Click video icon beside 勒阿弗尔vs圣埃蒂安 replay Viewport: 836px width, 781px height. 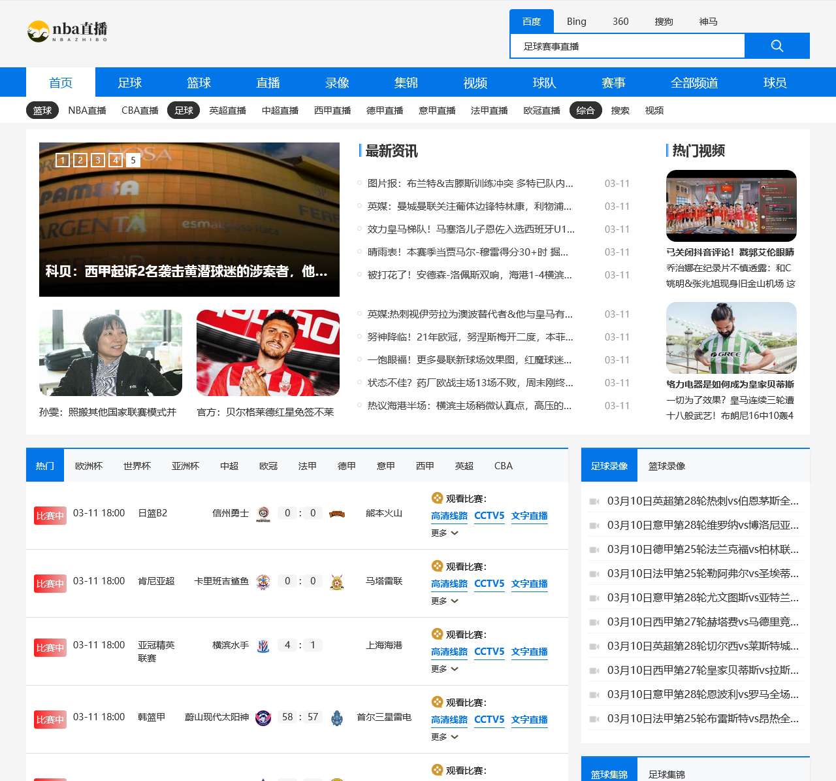(x=594, y=574)
